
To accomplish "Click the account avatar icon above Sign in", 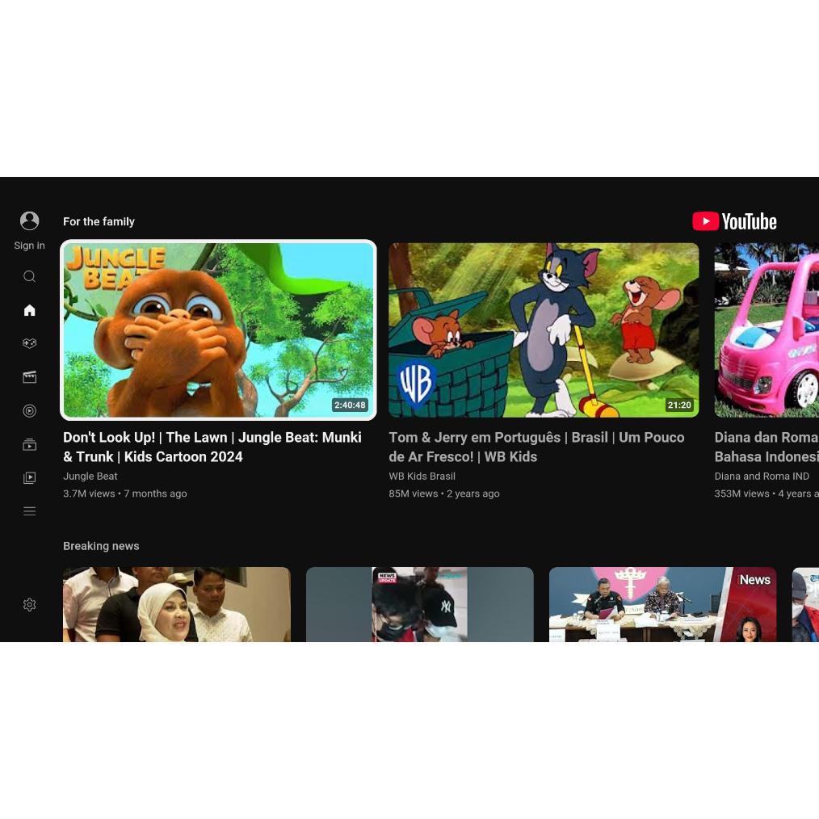I will click(29, 220).
